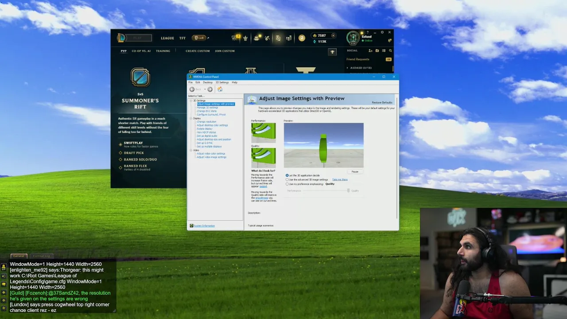The image size is (567, 319).
Task: Open Change ECC state task
Action: point(206,111)
